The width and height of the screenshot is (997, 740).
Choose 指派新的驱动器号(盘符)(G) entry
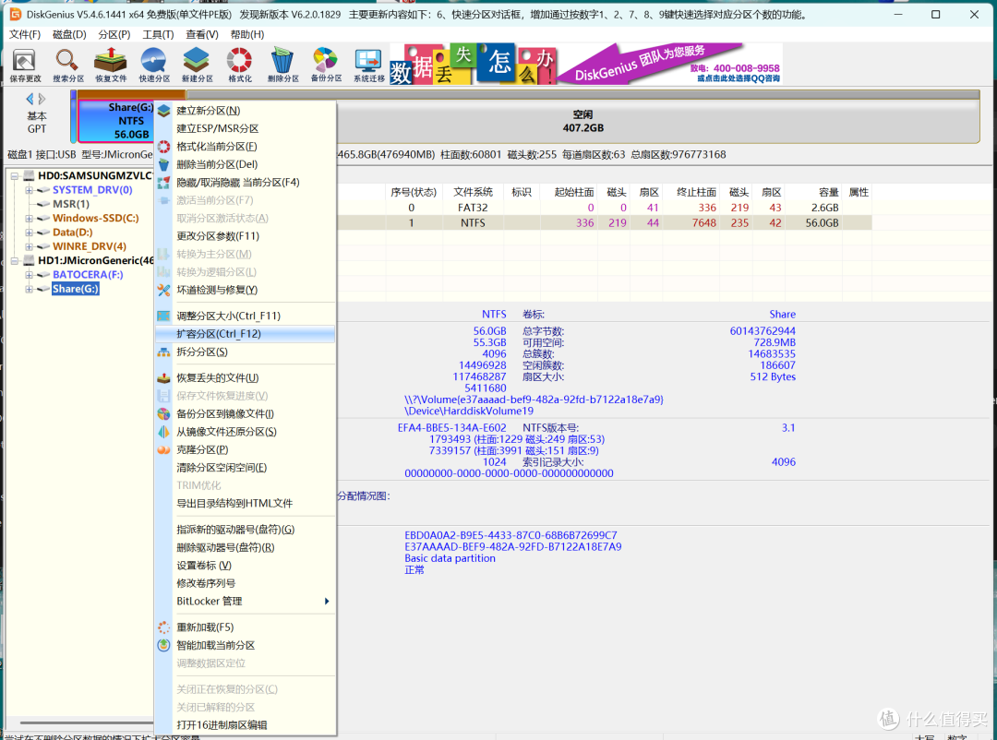tap(246, 530)
